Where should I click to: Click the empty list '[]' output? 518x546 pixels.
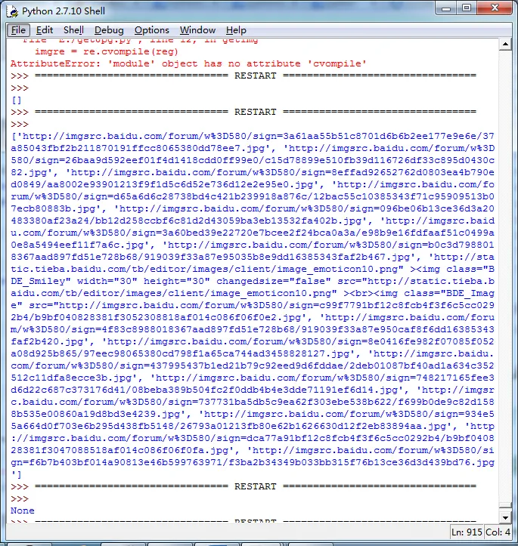[x=17, y=100]
